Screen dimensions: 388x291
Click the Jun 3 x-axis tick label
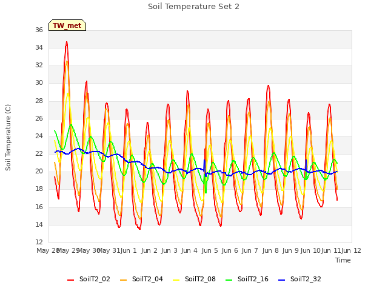coord(169,250)
